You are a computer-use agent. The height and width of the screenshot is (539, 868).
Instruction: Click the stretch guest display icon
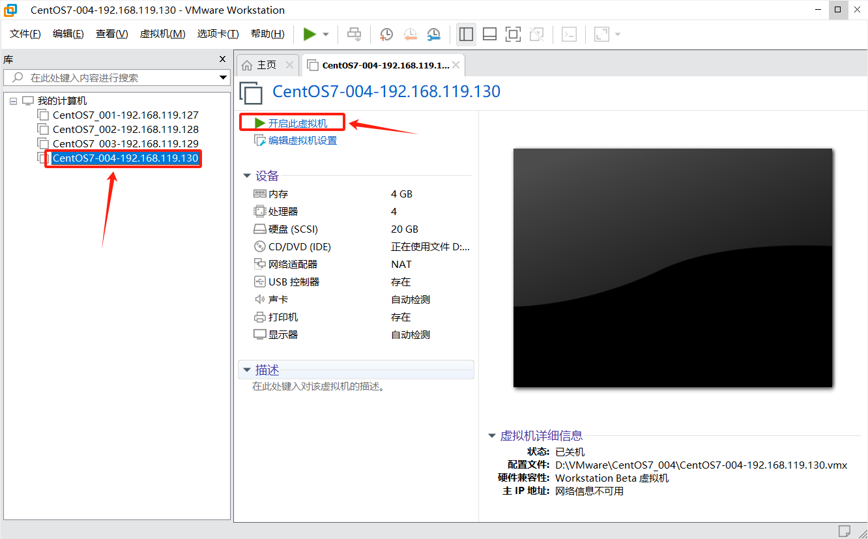click(x=601, y=35)
